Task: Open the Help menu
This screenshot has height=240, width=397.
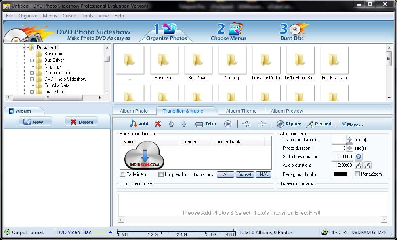Action: pyautogui.click(x=119, y=16)
